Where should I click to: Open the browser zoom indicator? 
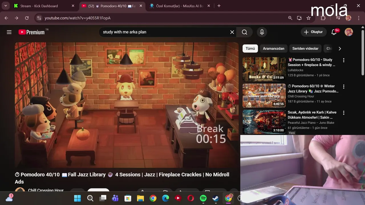tap(290, 18)
